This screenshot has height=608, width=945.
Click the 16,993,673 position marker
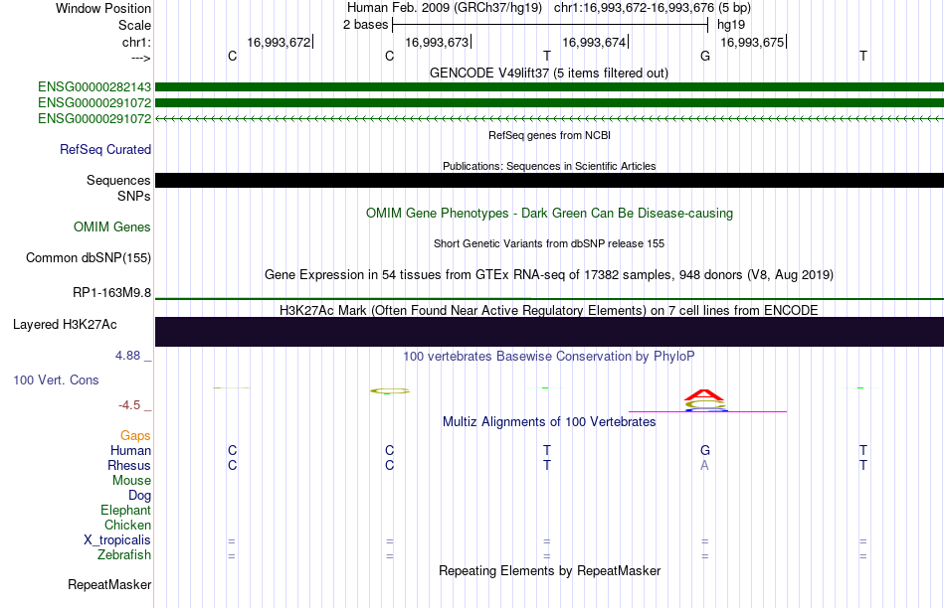tap(437, 42)
